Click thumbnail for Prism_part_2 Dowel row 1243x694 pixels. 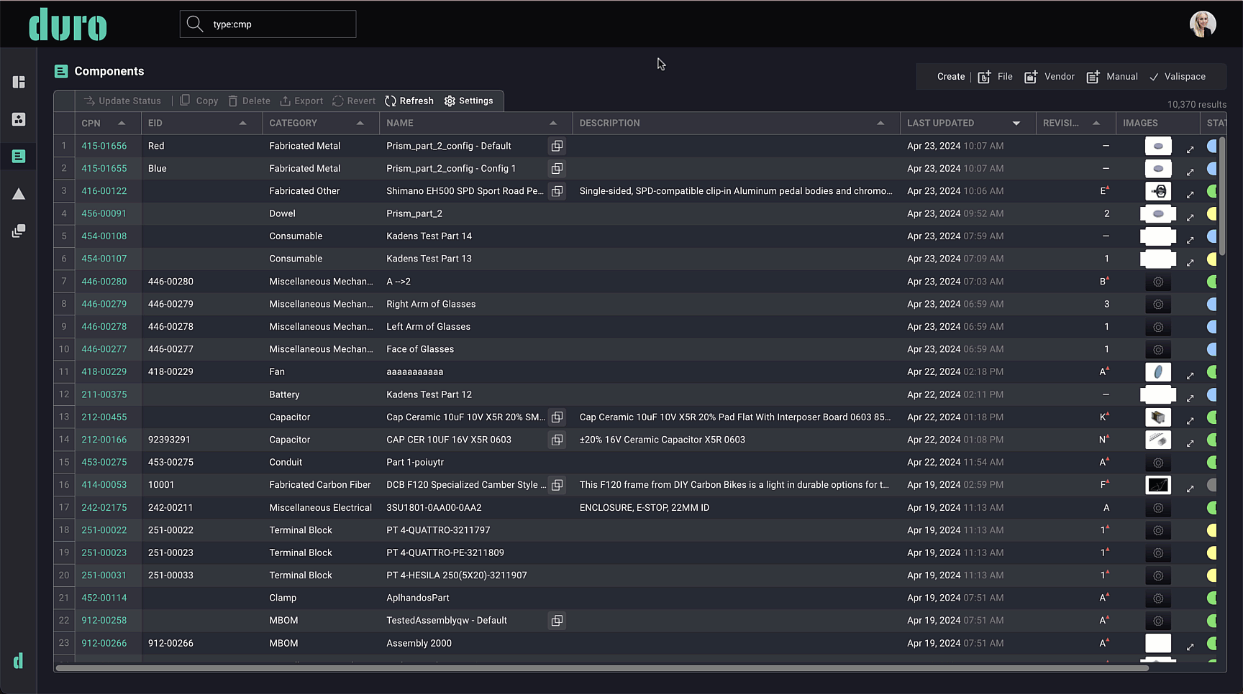tap(1158, 213)
